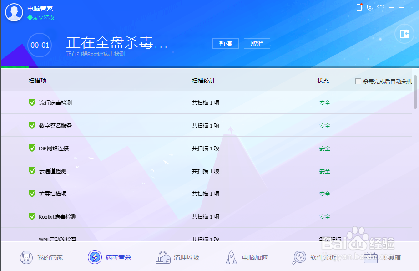Click the 工具箱 toolbox icon
The width and height of the screenshot is (419, 271).
tap(371, 258)
